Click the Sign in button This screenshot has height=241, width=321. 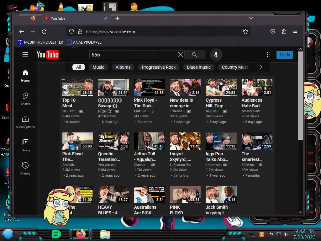285,55
